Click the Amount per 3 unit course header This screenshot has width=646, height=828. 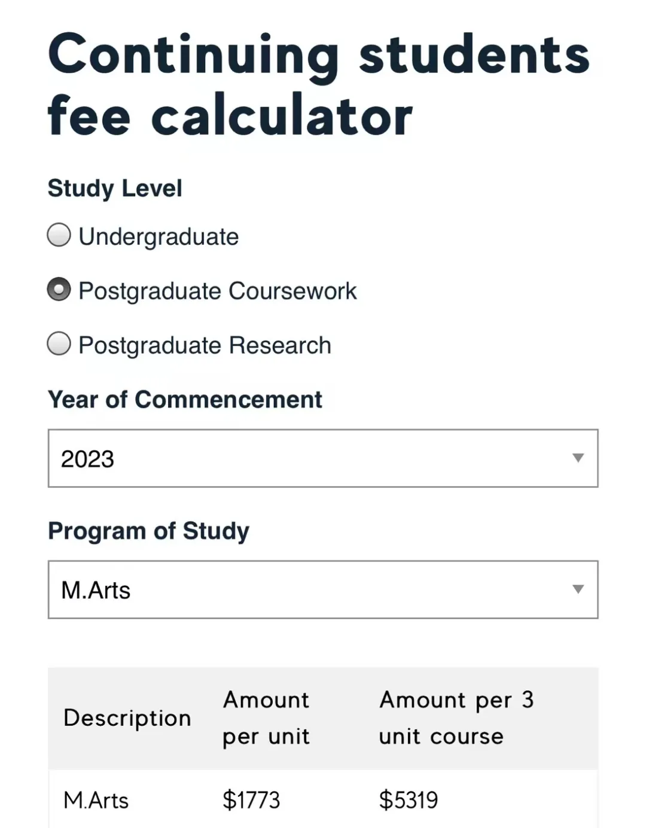pos(456,718)
